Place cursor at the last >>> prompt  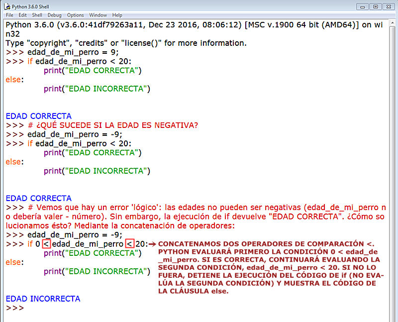[15, 308]
